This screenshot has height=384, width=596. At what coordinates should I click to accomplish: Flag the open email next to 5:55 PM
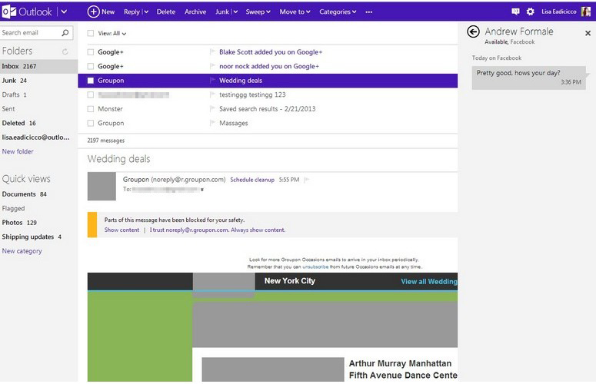tap(306, 180)
